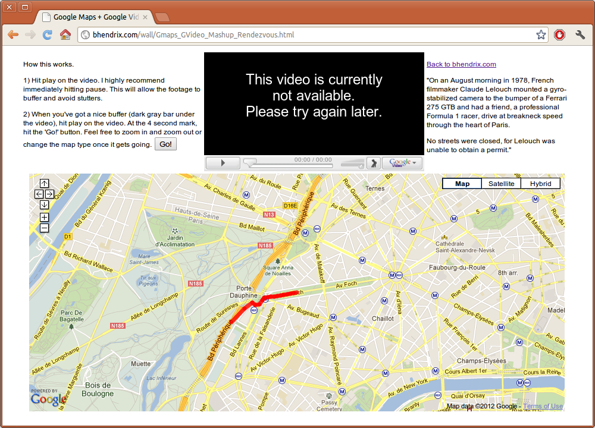
Task: Go to browser home page
Action: [x=65, y=35]
